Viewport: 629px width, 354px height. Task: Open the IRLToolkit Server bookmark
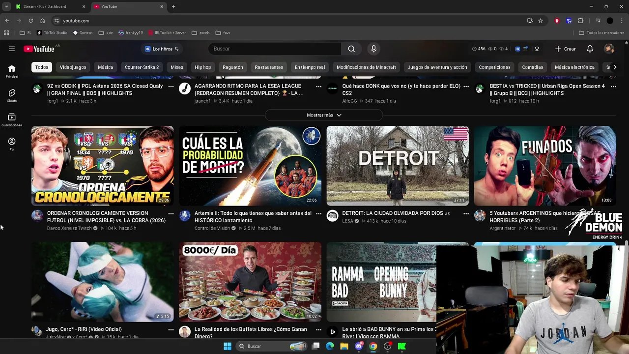(x=167, y=33)
